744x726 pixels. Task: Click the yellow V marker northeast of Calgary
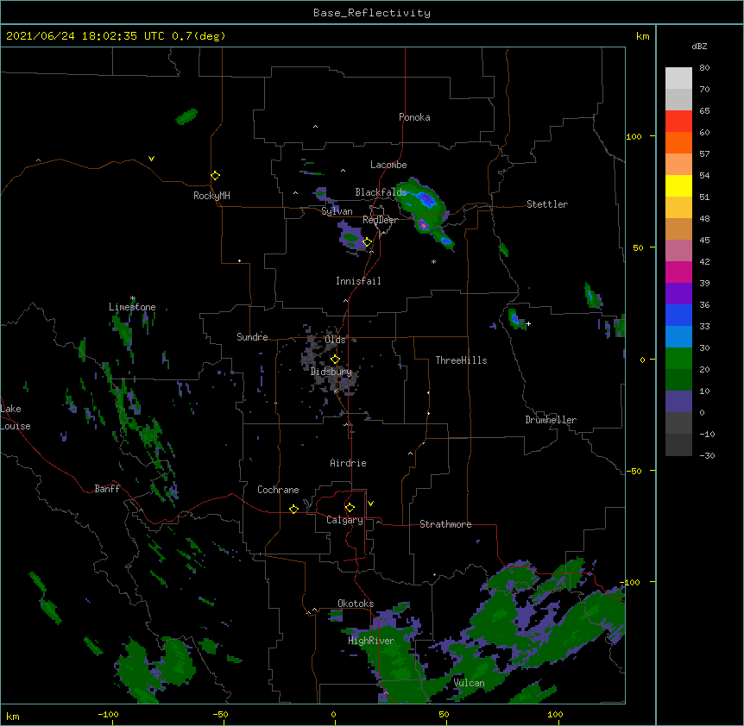[370, 504]
